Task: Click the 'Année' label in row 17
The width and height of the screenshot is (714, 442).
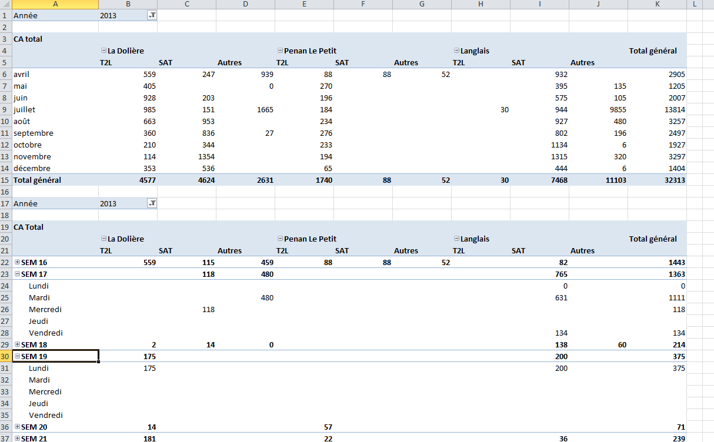Action: (x=25, y=204)
